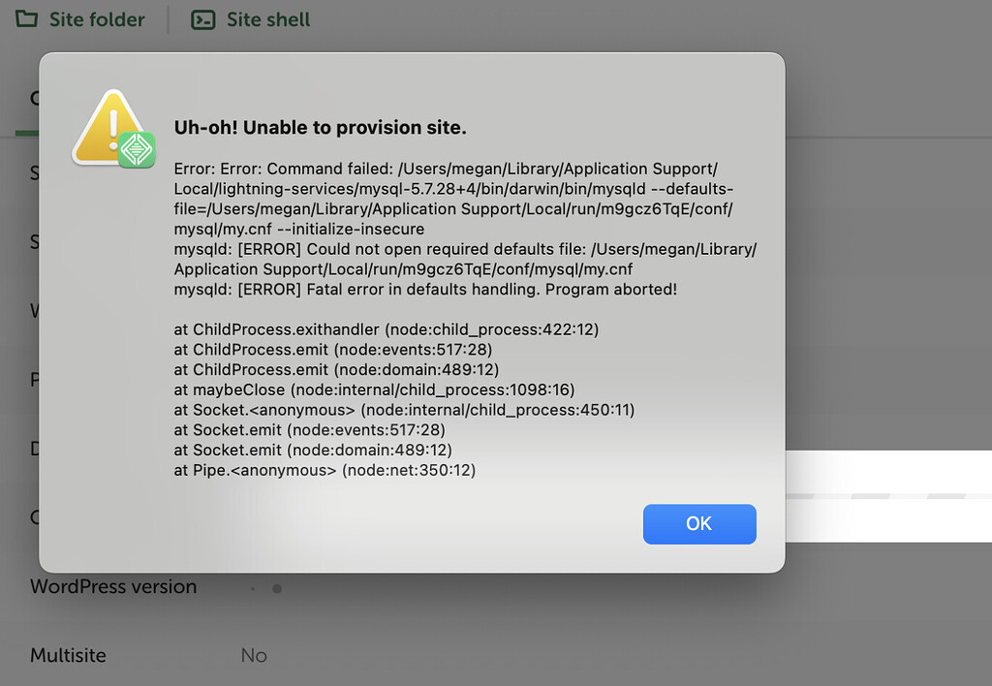Screen dimensions: 992x686
Task: Click the yellow warning triangle icon
Action: [108, 127]
